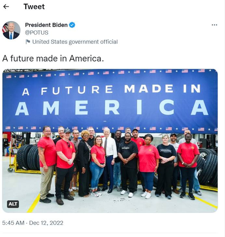Click the AMERICA word on the banner
The width and height of the screenshot is (225, 237).
(x=112, y=108)
